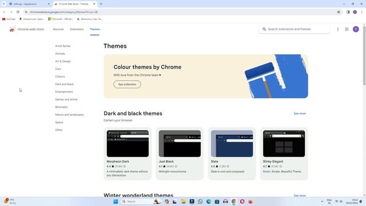The image size is (366, 206).
Task: Open the Google account avatar in store header
Action: [x=356, y=29]
